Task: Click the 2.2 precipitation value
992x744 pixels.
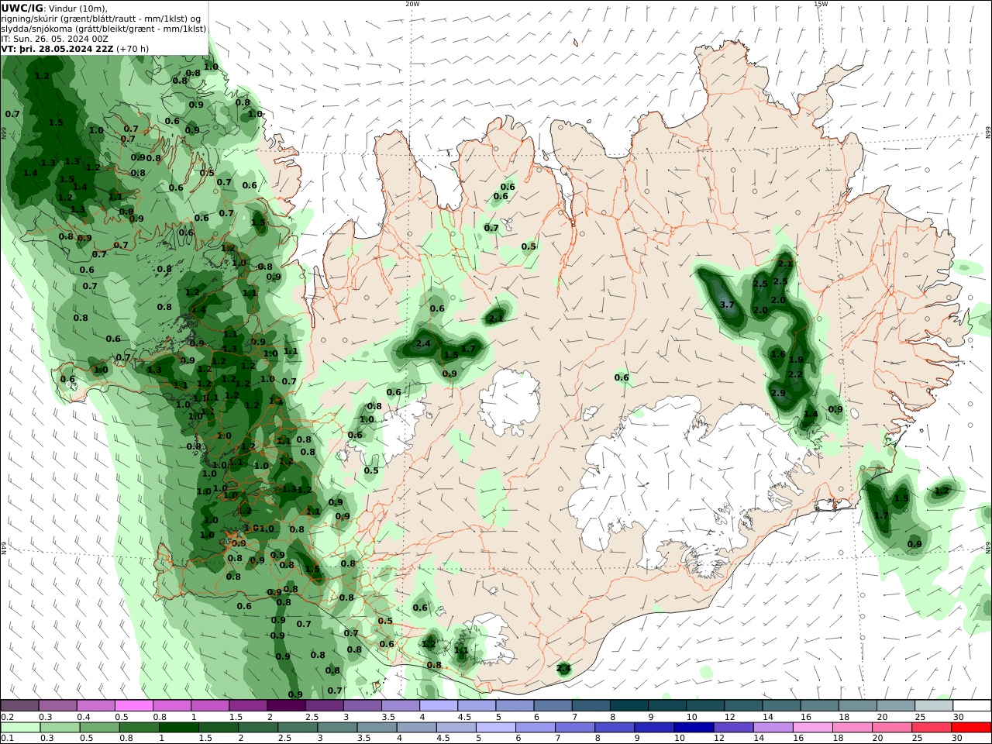Action: [794, 374]
